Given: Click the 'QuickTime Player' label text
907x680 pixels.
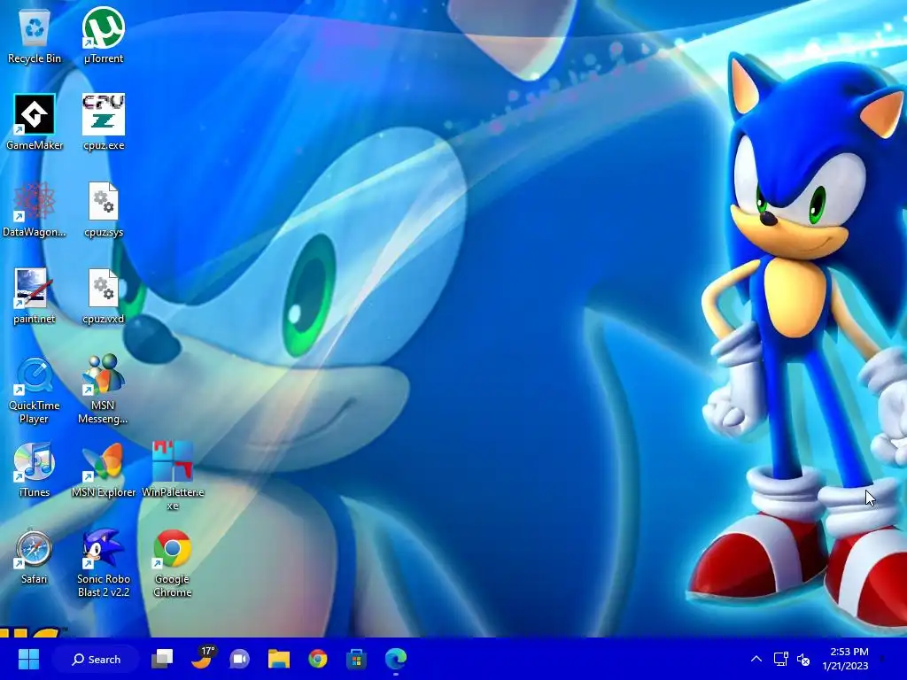Looking at the screenshot, I should [35, 412].
